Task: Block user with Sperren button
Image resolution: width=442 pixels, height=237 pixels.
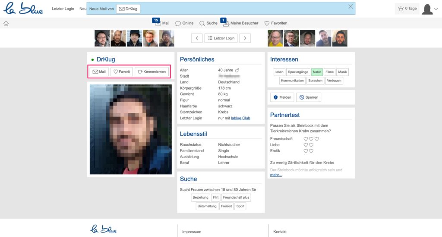Action: (x=309, y=97)
